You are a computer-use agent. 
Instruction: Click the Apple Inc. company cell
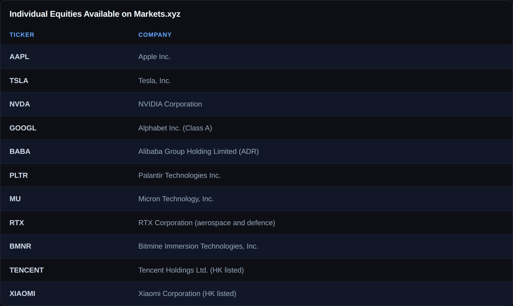tap(154, 57)
